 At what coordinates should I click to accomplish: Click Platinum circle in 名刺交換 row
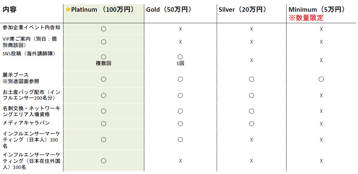[x=104, y=111]
